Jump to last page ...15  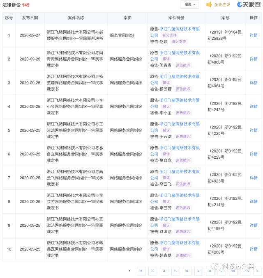(245, 271)
